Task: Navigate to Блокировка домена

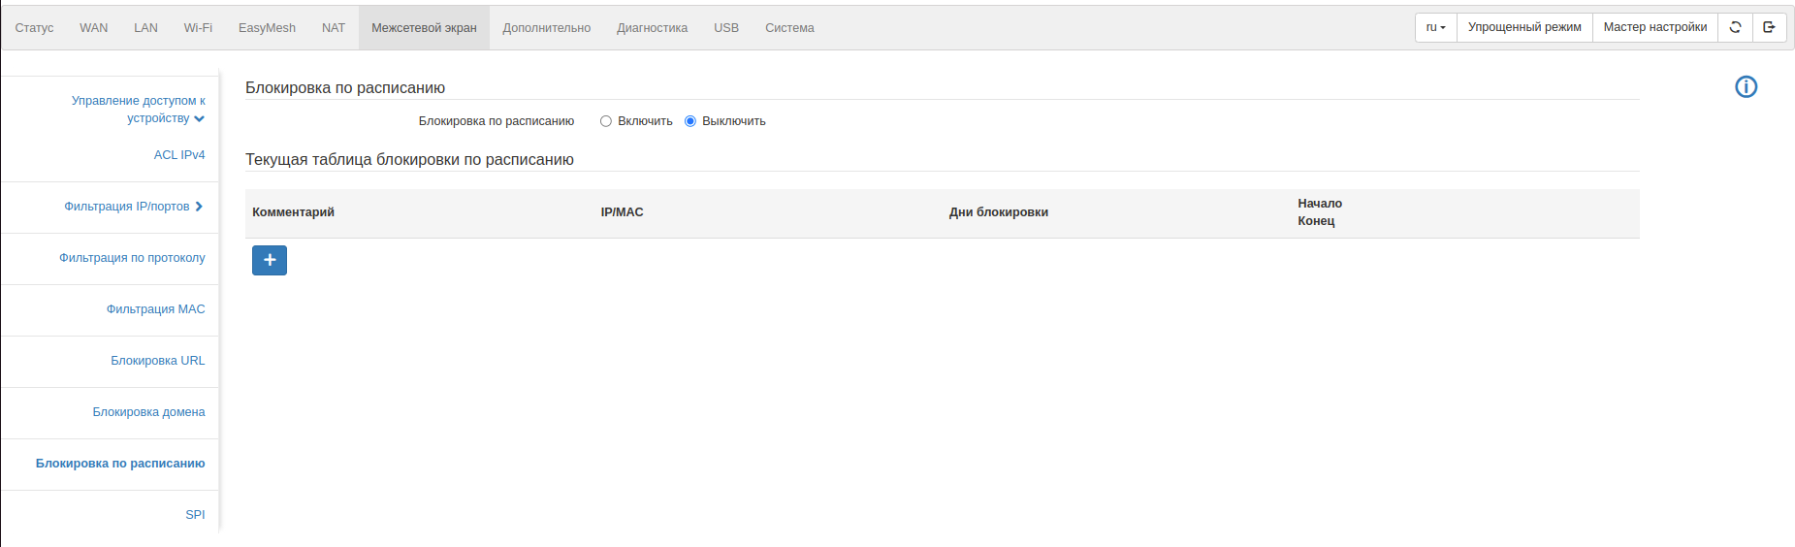Action: tap(148, 412)
